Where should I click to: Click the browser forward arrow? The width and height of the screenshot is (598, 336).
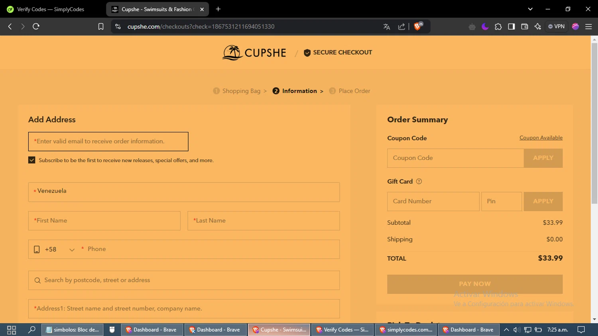click(x=23, y=26)
